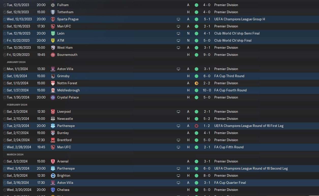The image size is (319, 196).
Task: Click the orange draw indicator for Nottm Forest
Action: [x=196, y=83]
